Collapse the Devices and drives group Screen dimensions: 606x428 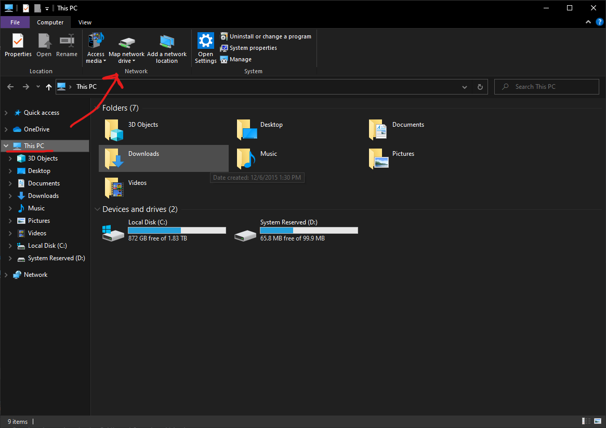click(97, 209)
